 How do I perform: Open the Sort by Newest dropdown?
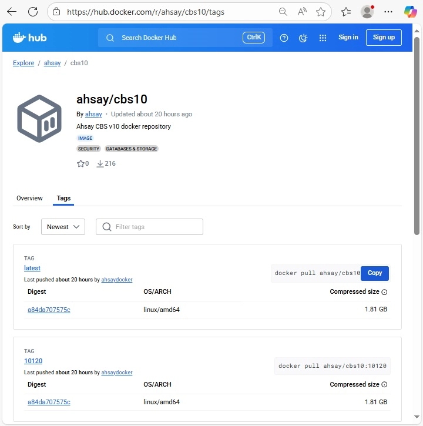tap(63, 227)
